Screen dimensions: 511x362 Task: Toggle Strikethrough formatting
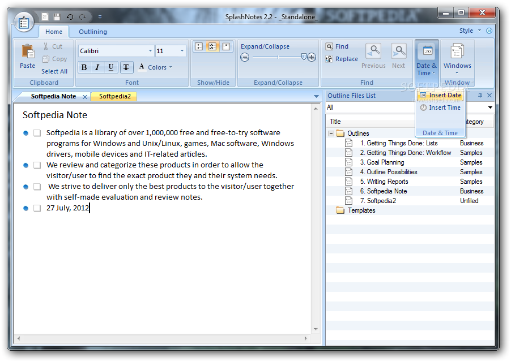pyautogui.click(x=126, y=67)
